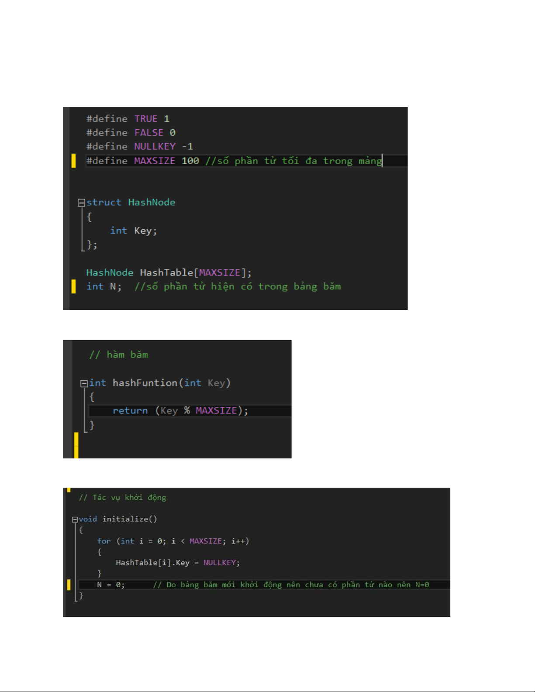Click the comment after MAXSIZE 100

(293, 161)
